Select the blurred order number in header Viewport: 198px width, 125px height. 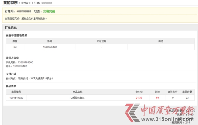(x=24, y=11)
